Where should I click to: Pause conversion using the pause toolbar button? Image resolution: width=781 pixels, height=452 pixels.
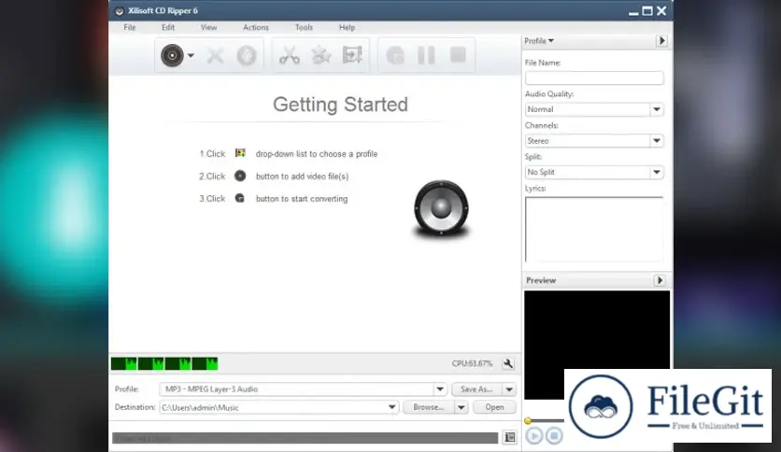426,55
